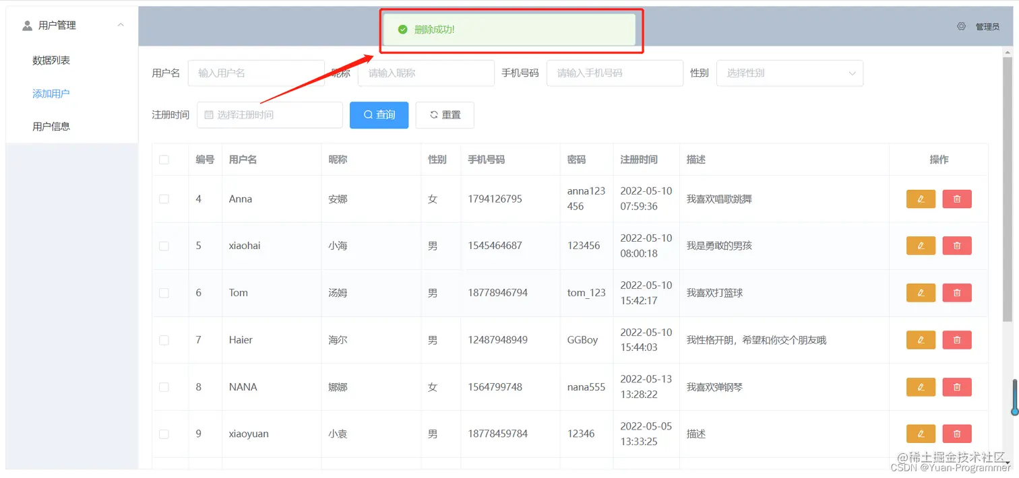This screenshot has height=478, width=1019.
Task: Click the 用户名 column header
Action: tap(243, 160)
